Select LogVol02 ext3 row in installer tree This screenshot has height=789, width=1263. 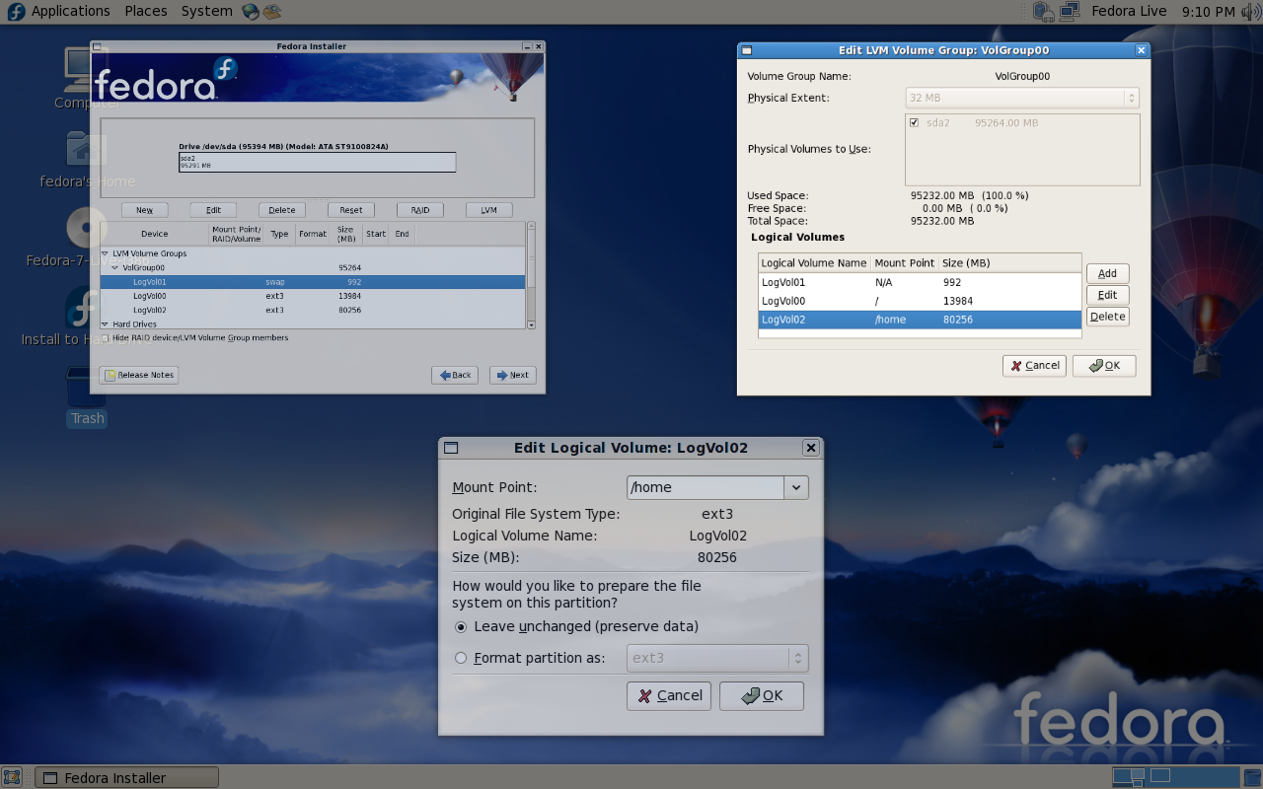click(x=313, y=310)
